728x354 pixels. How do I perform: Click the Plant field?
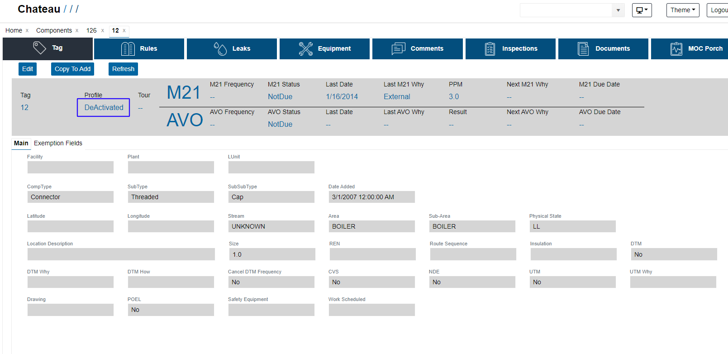(171, 167)
